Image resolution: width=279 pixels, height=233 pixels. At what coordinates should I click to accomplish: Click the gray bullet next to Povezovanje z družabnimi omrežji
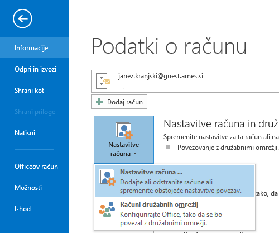[167, 147]
